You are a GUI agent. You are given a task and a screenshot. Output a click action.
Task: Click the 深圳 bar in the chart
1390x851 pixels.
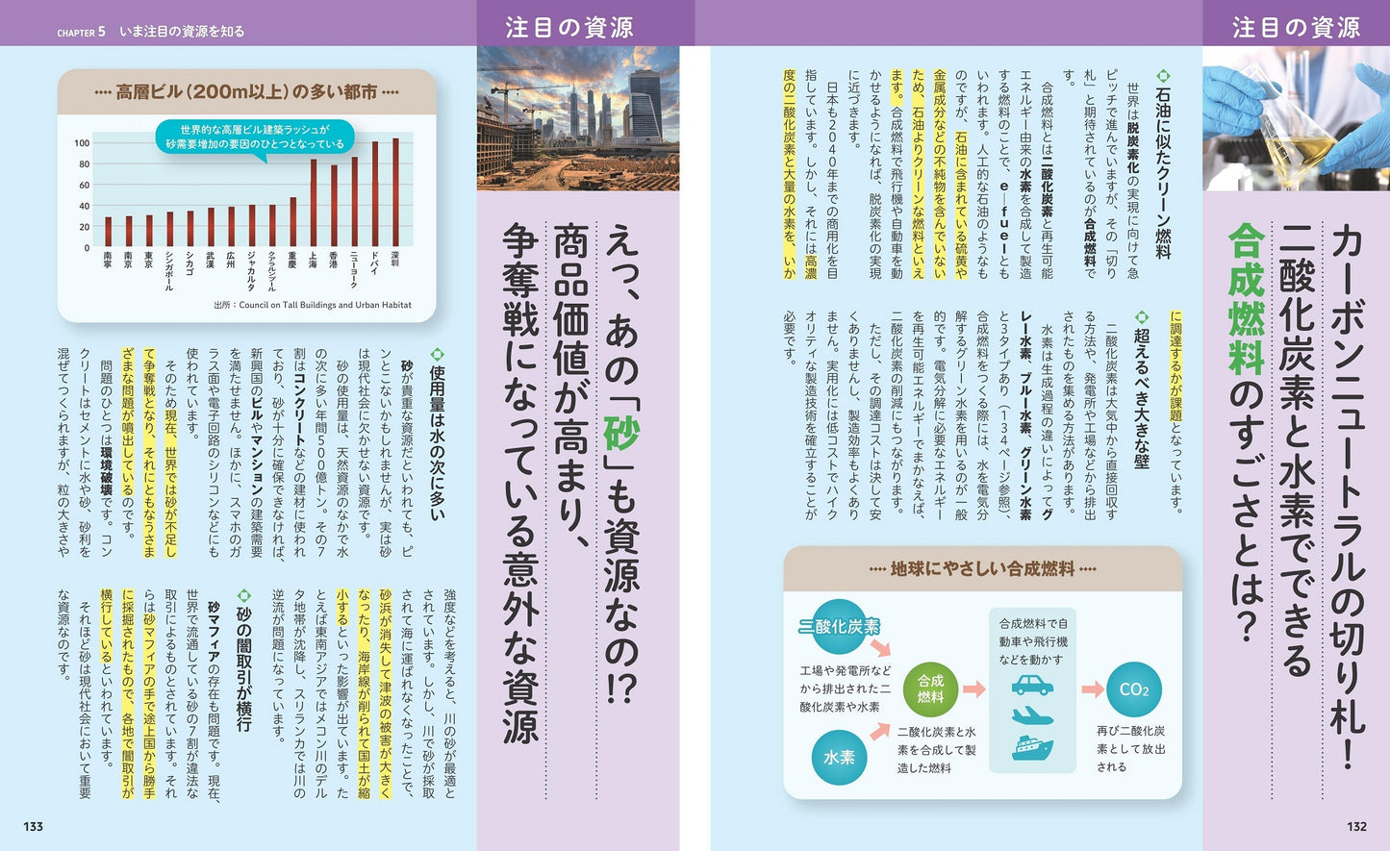pos(394,192)
